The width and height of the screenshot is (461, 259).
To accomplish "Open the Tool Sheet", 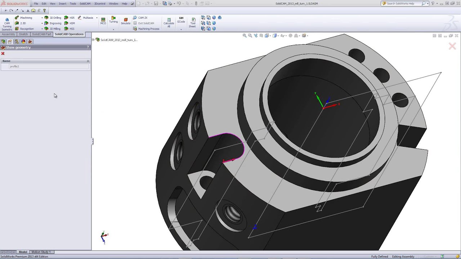I will tap(192, 22).
